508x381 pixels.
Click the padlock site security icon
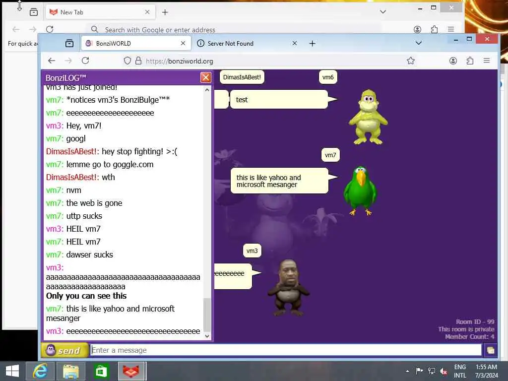[138, 61]
